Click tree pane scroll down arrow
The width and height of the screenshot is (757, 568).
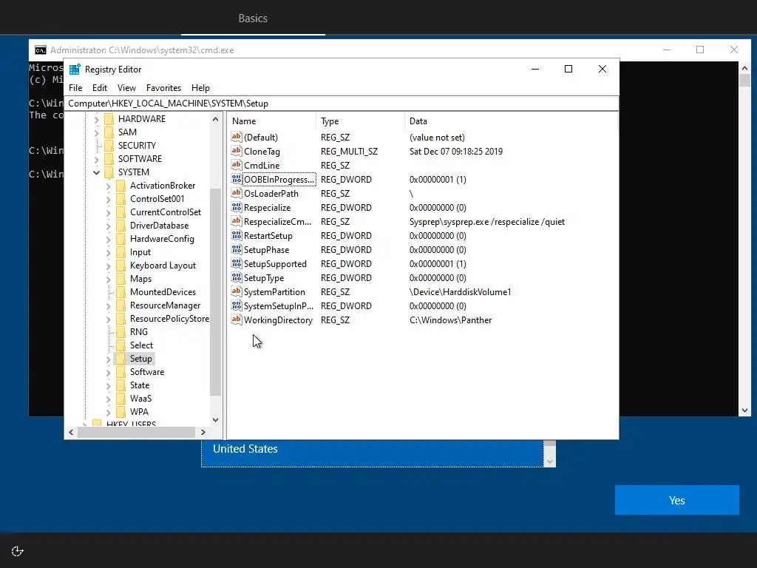tap(215, 420)
